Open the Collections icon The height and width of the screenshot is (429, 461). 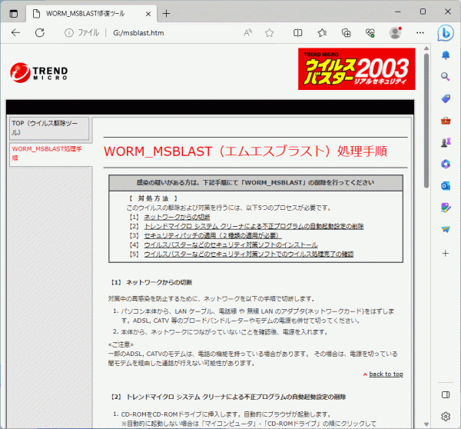tap(346, 32)
